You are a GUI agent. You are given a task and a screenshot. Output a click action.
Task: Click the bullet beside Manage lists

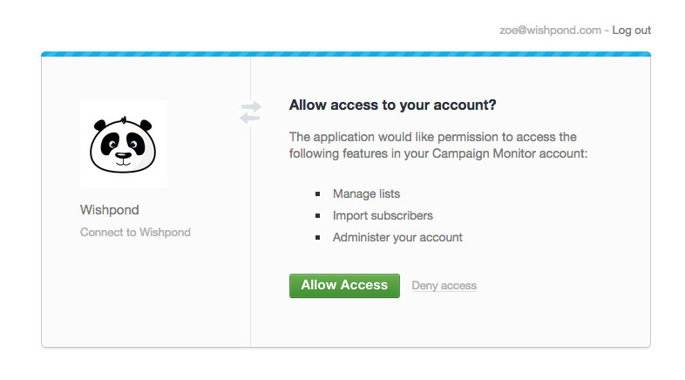tap(317, 194)
